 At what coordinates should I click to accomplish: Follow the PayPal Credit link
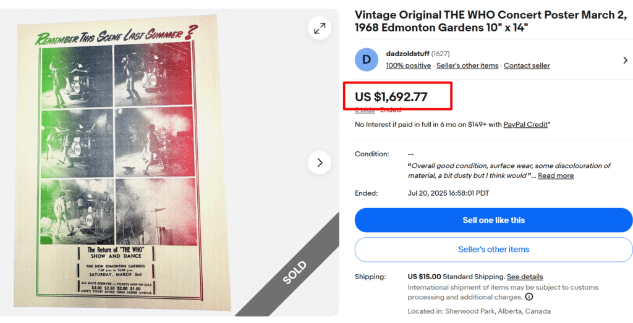pyautogui.click(x=525, y=124)
